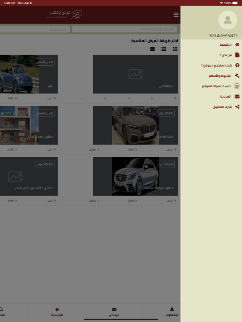Click the question mark help icon
This screenshot has width=242, height=322.
coord(237,65)
